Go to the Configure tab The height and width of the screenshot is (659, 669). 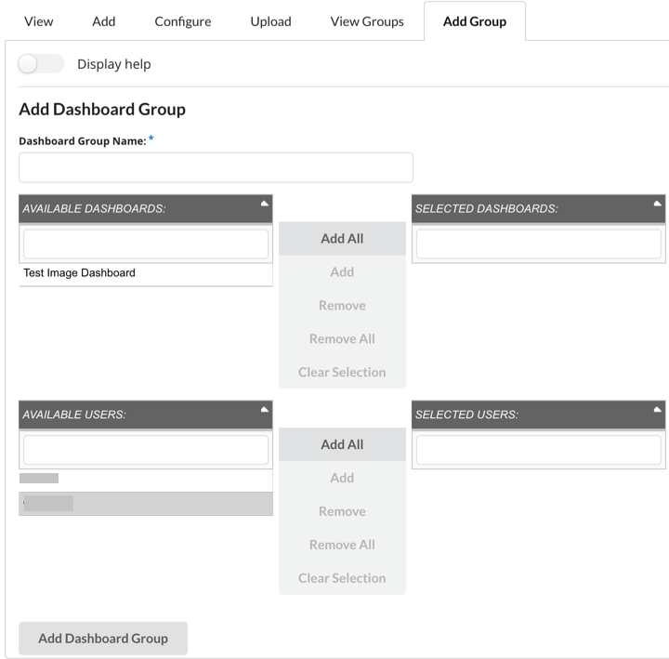183,21
